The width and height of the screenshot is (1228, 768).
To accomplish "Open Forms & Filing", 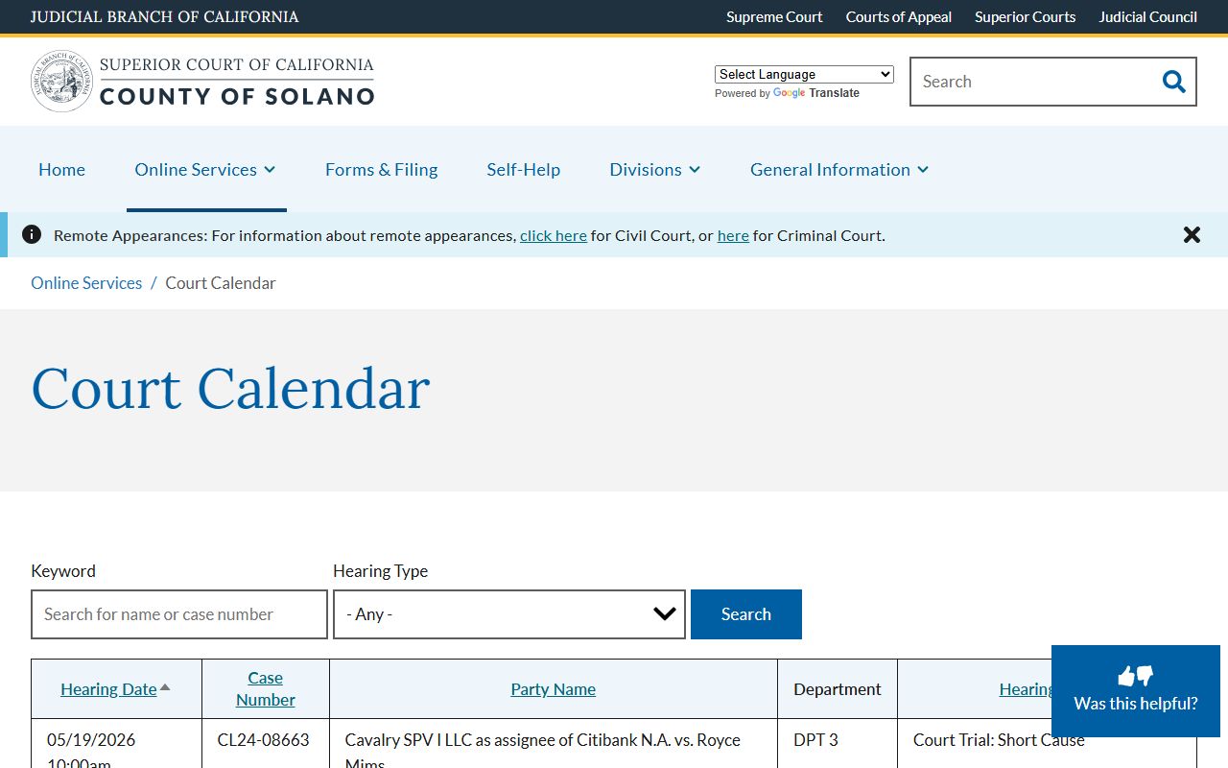I will (381, 169).
